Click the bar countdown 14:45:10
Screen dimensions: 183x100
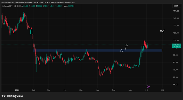pos(177,47)
